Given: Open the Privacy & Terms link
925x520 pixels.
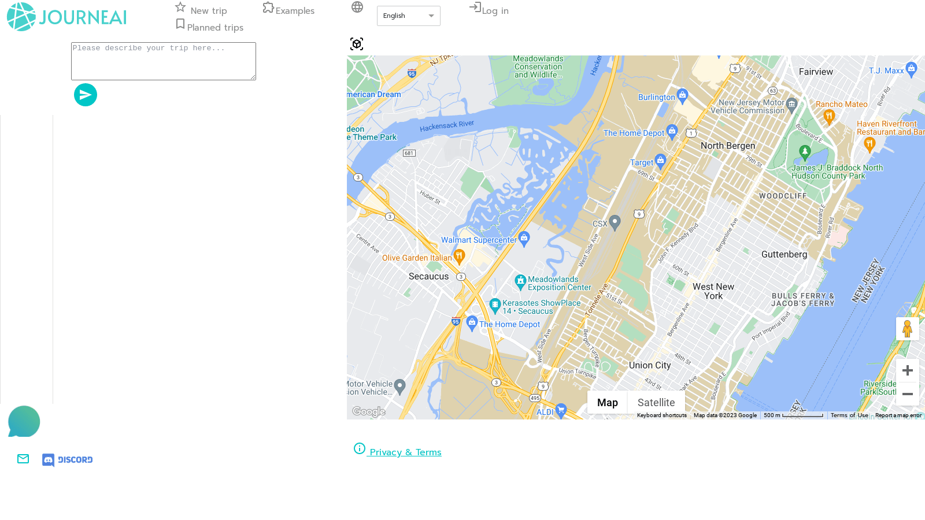Looking at the screenshot, I should tap(405, 452).
